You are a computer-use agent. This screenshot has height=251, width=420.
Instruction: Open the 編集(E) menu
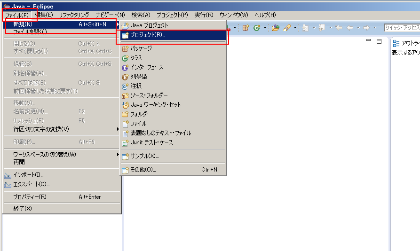coord(44,15)
